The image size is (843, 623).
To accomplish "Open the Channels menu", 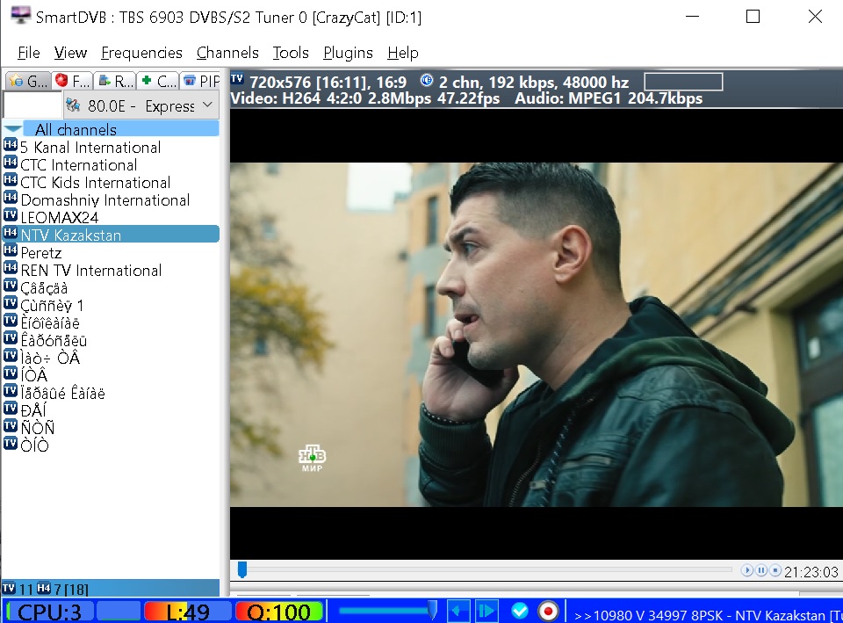I will (227, 53).
